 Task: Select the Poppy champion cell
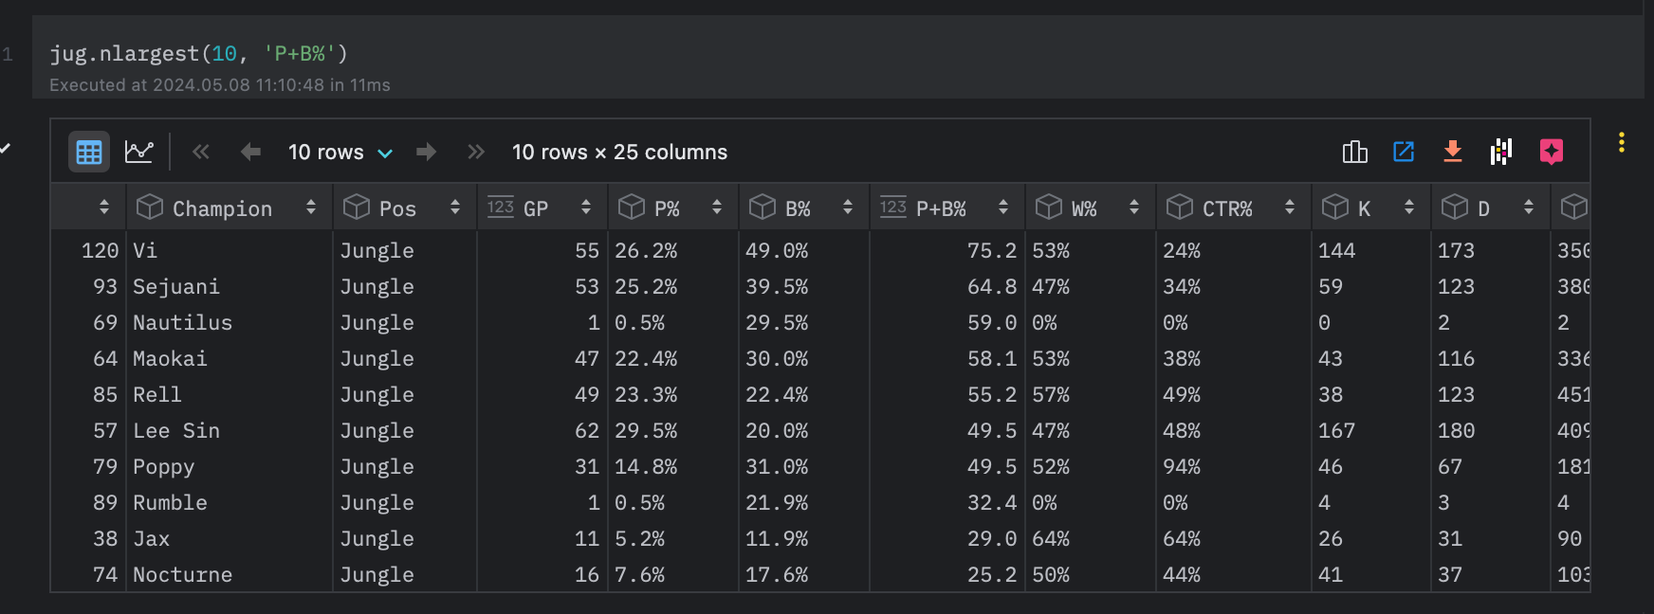click(229, 466)
